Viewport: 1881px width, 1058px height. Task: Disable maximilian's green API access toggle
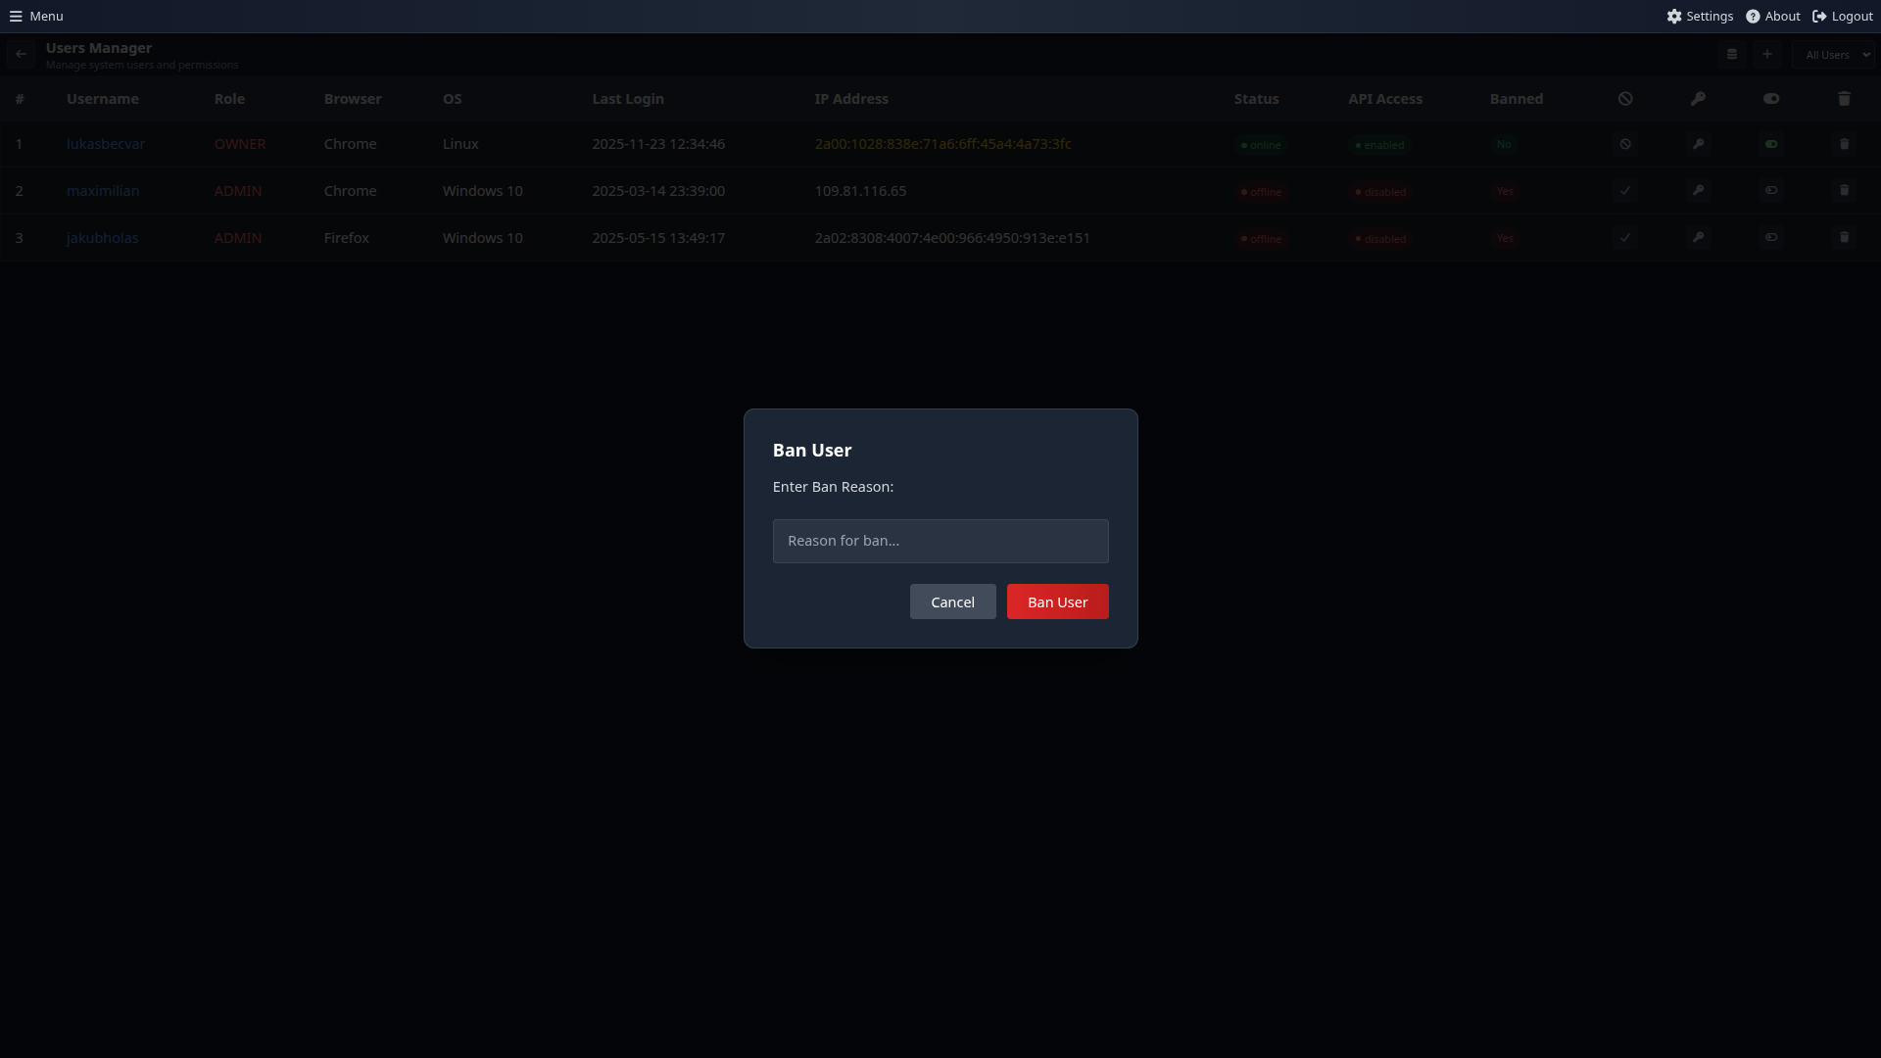[1772, 190]
